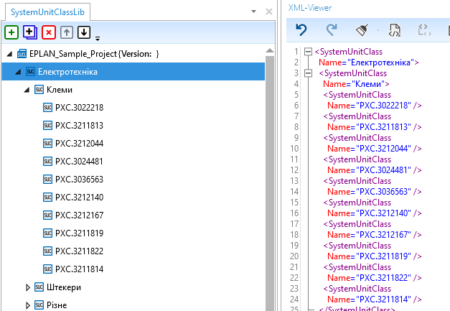
Task: Expand the Різне tree node
Action: [28, 305]
